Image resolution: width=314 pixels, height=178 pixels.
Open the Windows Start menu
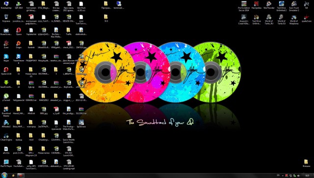(4, 175)
